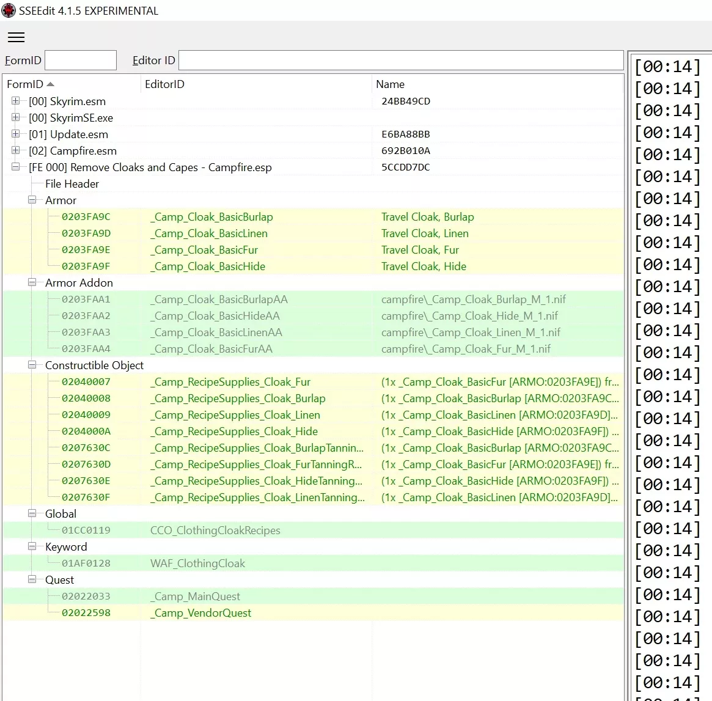Collapse the Global group
Screen dimensions: 712x701
32,513
